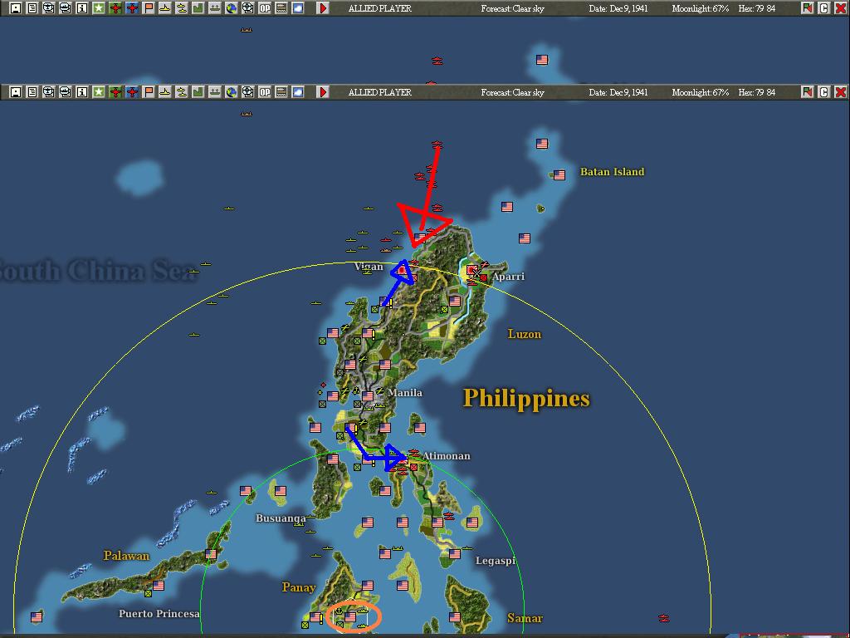Click the red X exit button in the toolbar
850x638 pixels.
pos(841,92)
